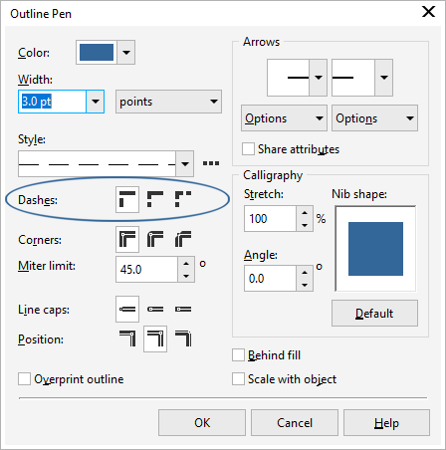Choose beveled corners icon
Viewport: 446px width, 450px height.
click(183, 239)
